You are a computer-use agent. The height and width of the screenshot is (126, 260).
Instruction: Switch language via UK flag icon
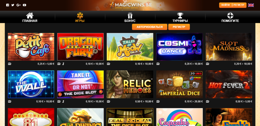(x=251, y=5)
